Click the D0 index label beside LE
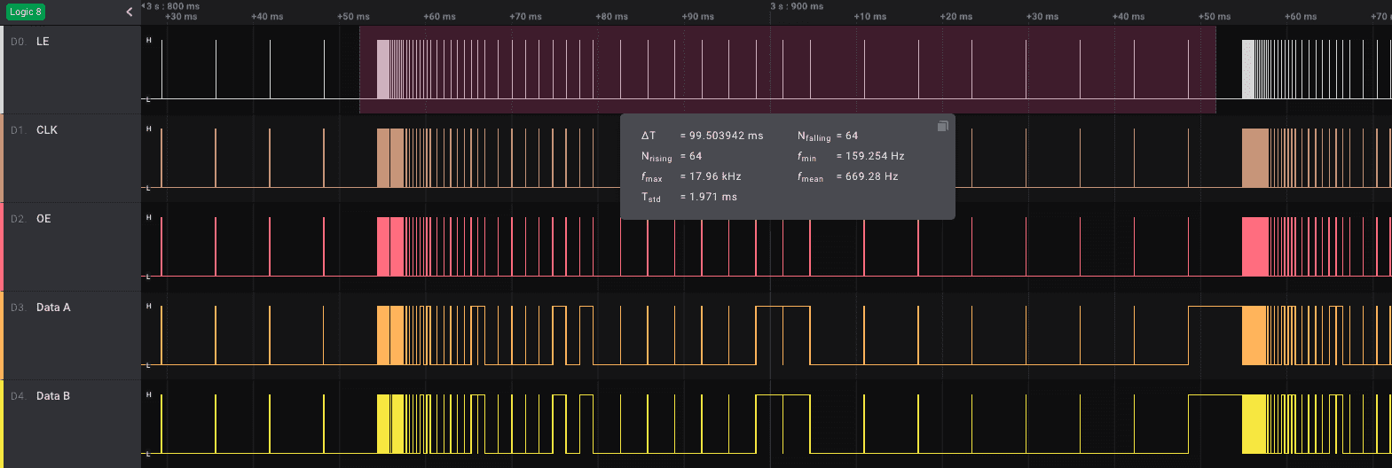Screen dimensions: 1392x468 18,42
